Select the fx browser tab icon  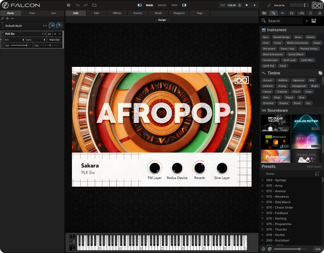[x=291, y=12]
